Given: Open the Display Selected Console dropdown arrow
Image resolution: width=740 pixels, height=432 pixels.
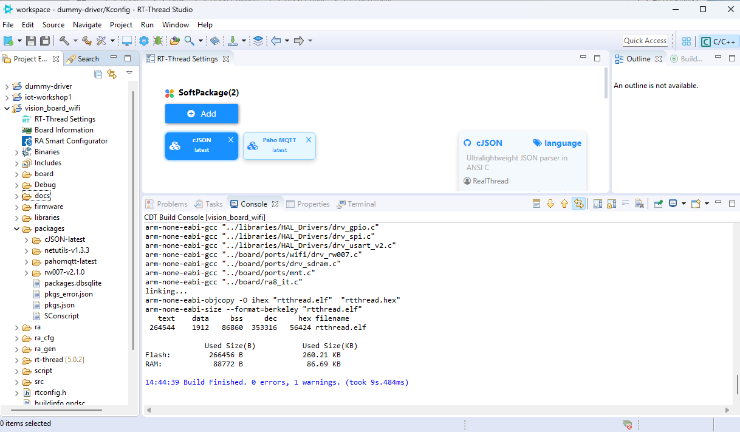Looking at the screenshot, I should point(683,204).
